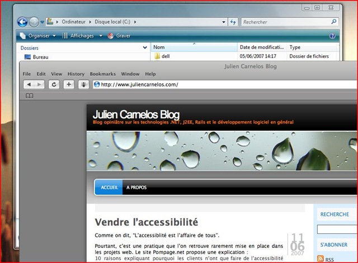Viewport: 358px width, 263px height.
Task: Click the computer icon in Explorer address bar
Action: coord(50,22)
